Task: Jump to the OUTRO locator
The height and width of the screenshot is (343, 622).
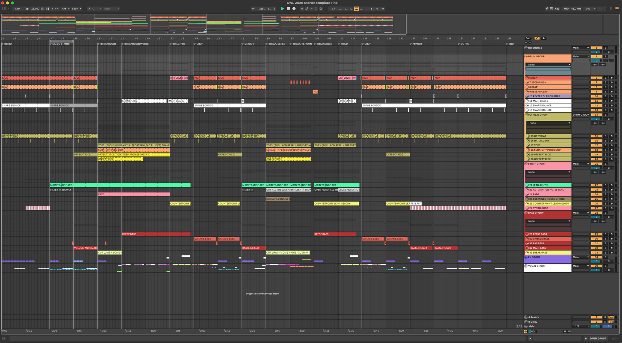Action: coord(463,44)
